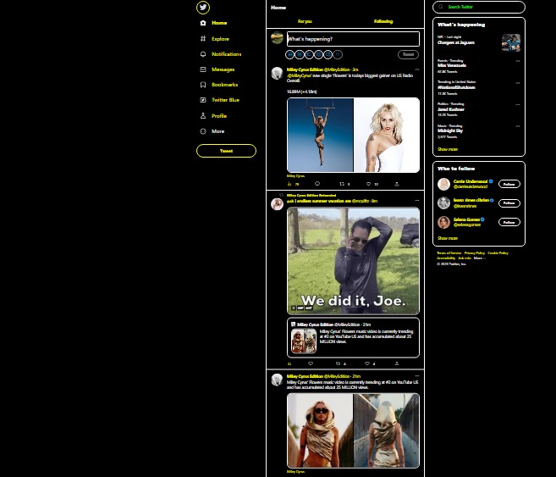
Task: Pause the 'We did it, Joe' GIF
Action: tap(294, 308)
